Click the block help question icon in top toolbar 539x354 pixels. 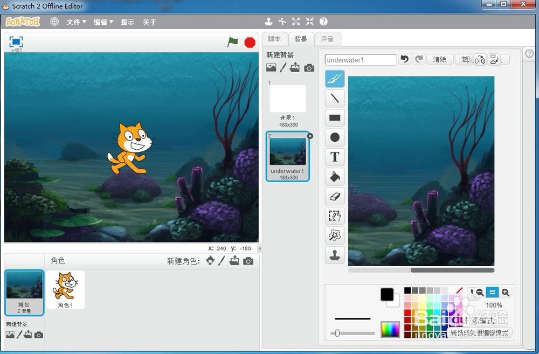click(x=323, y=22)
